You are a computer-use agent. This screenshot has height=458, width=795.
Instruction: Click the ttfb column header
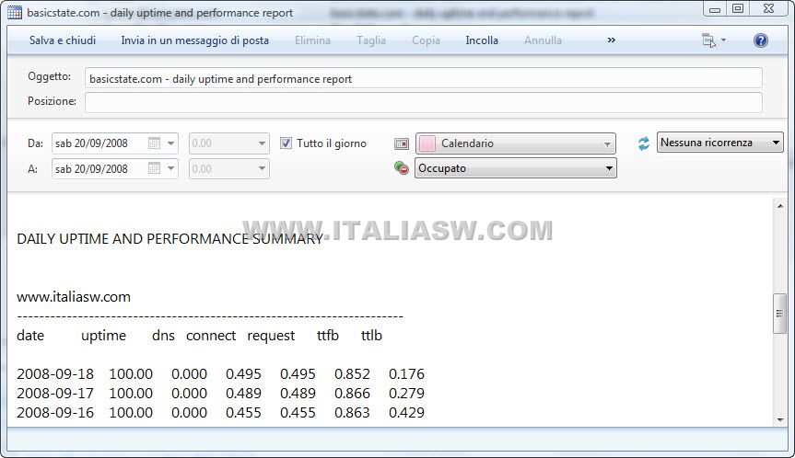[328, 336]
